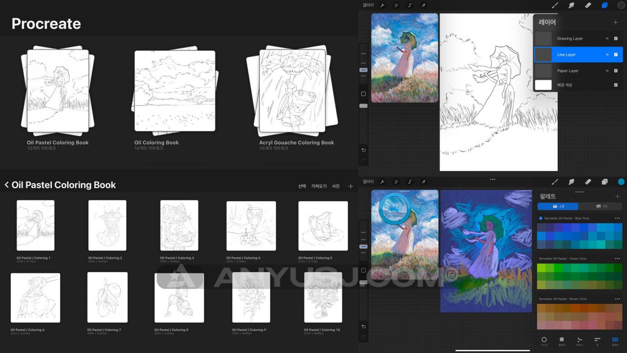This screenshot has height=353, width=627.
Task: Close the Layers panel via blue layers icon
Action: click(x=605, y=5)
